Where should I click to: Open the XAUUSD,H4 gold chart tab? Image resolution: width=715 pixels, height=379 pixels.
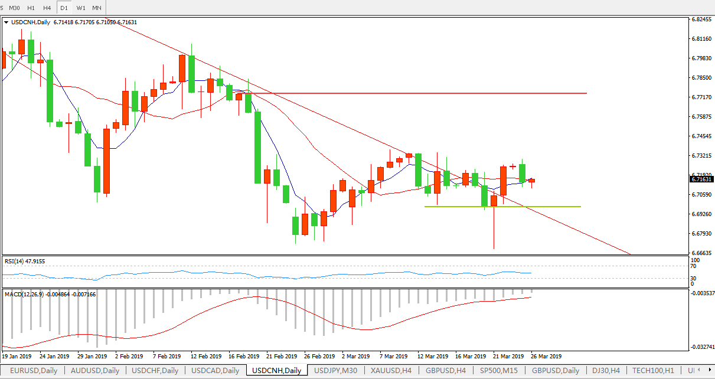click(x=391, y=371)
